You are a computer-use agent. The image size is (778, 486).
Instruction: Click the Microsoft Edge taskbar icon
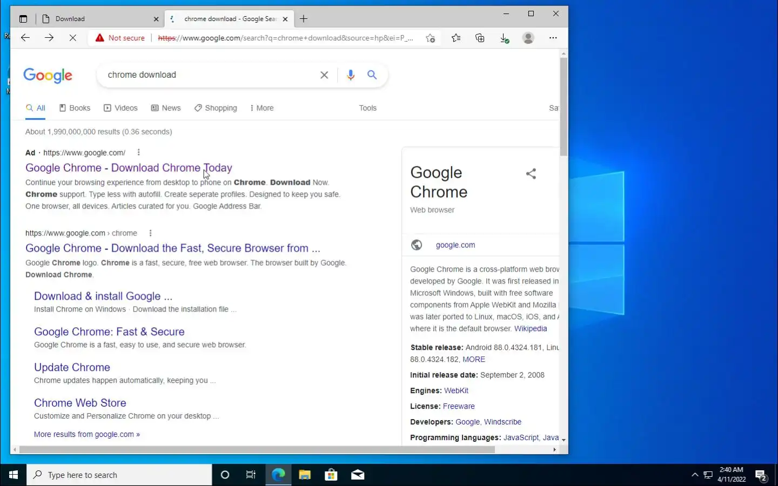278,475
